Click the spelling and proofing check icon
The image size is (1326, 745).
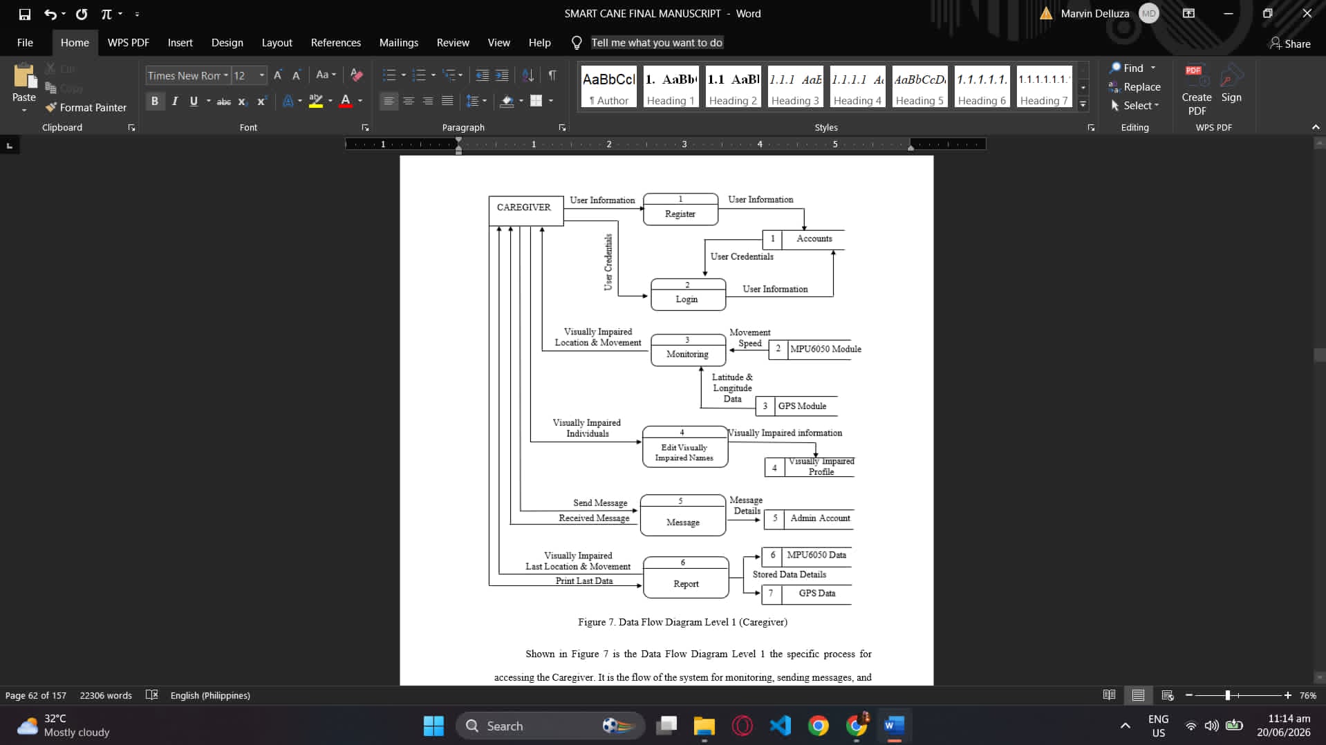pyautogui.click(x=152, y=695)
